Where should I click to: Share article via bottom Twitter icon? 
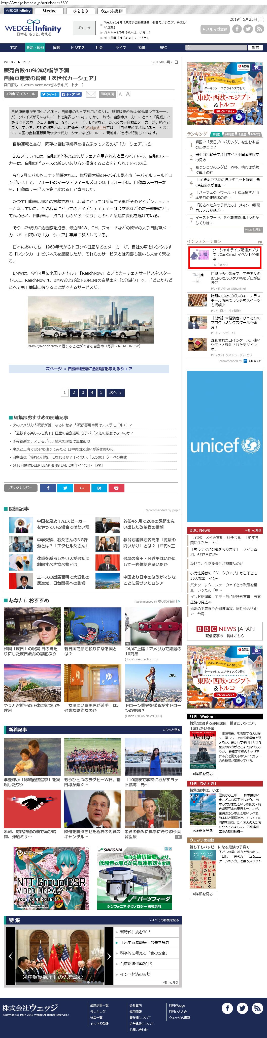65,488
